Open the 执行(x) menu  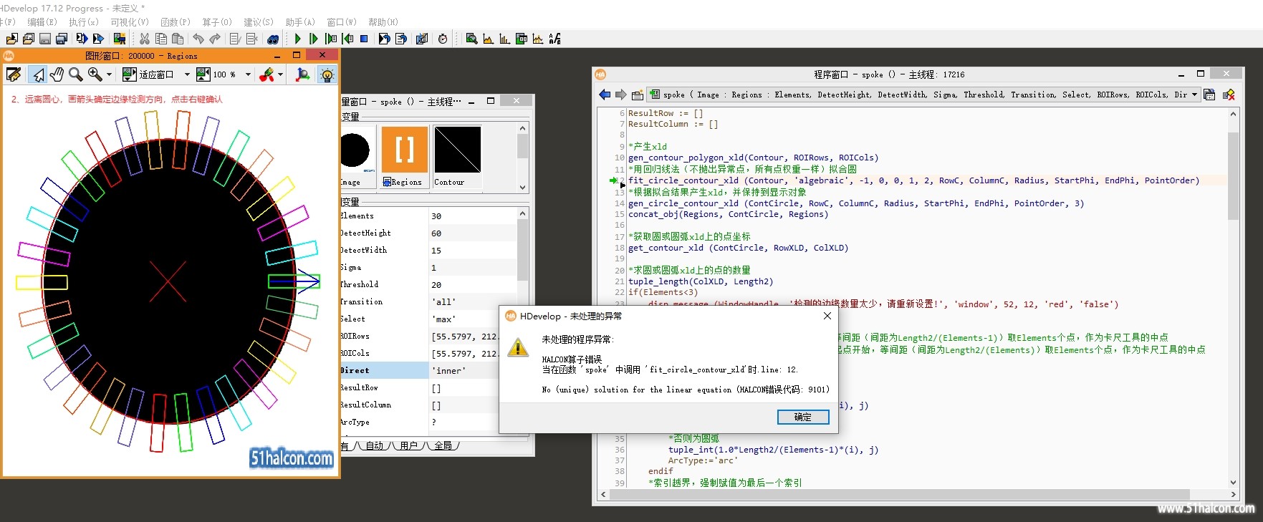coord(83,22)
